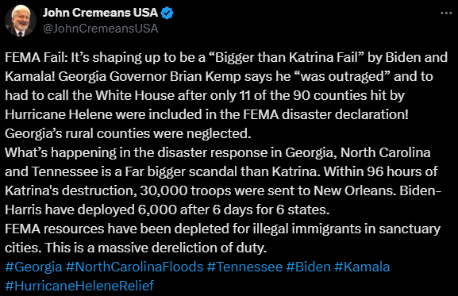Open the #Georgia hashtag

point(33,267)
